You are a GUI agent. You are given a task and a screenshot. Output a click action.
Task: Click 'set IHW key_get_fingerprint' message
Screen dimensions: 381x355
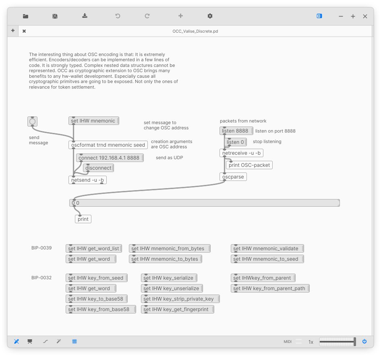[x=178, y=309]
